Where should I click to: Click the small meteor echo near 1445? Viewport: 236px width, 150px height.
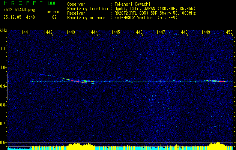click(x=128, y=81)
